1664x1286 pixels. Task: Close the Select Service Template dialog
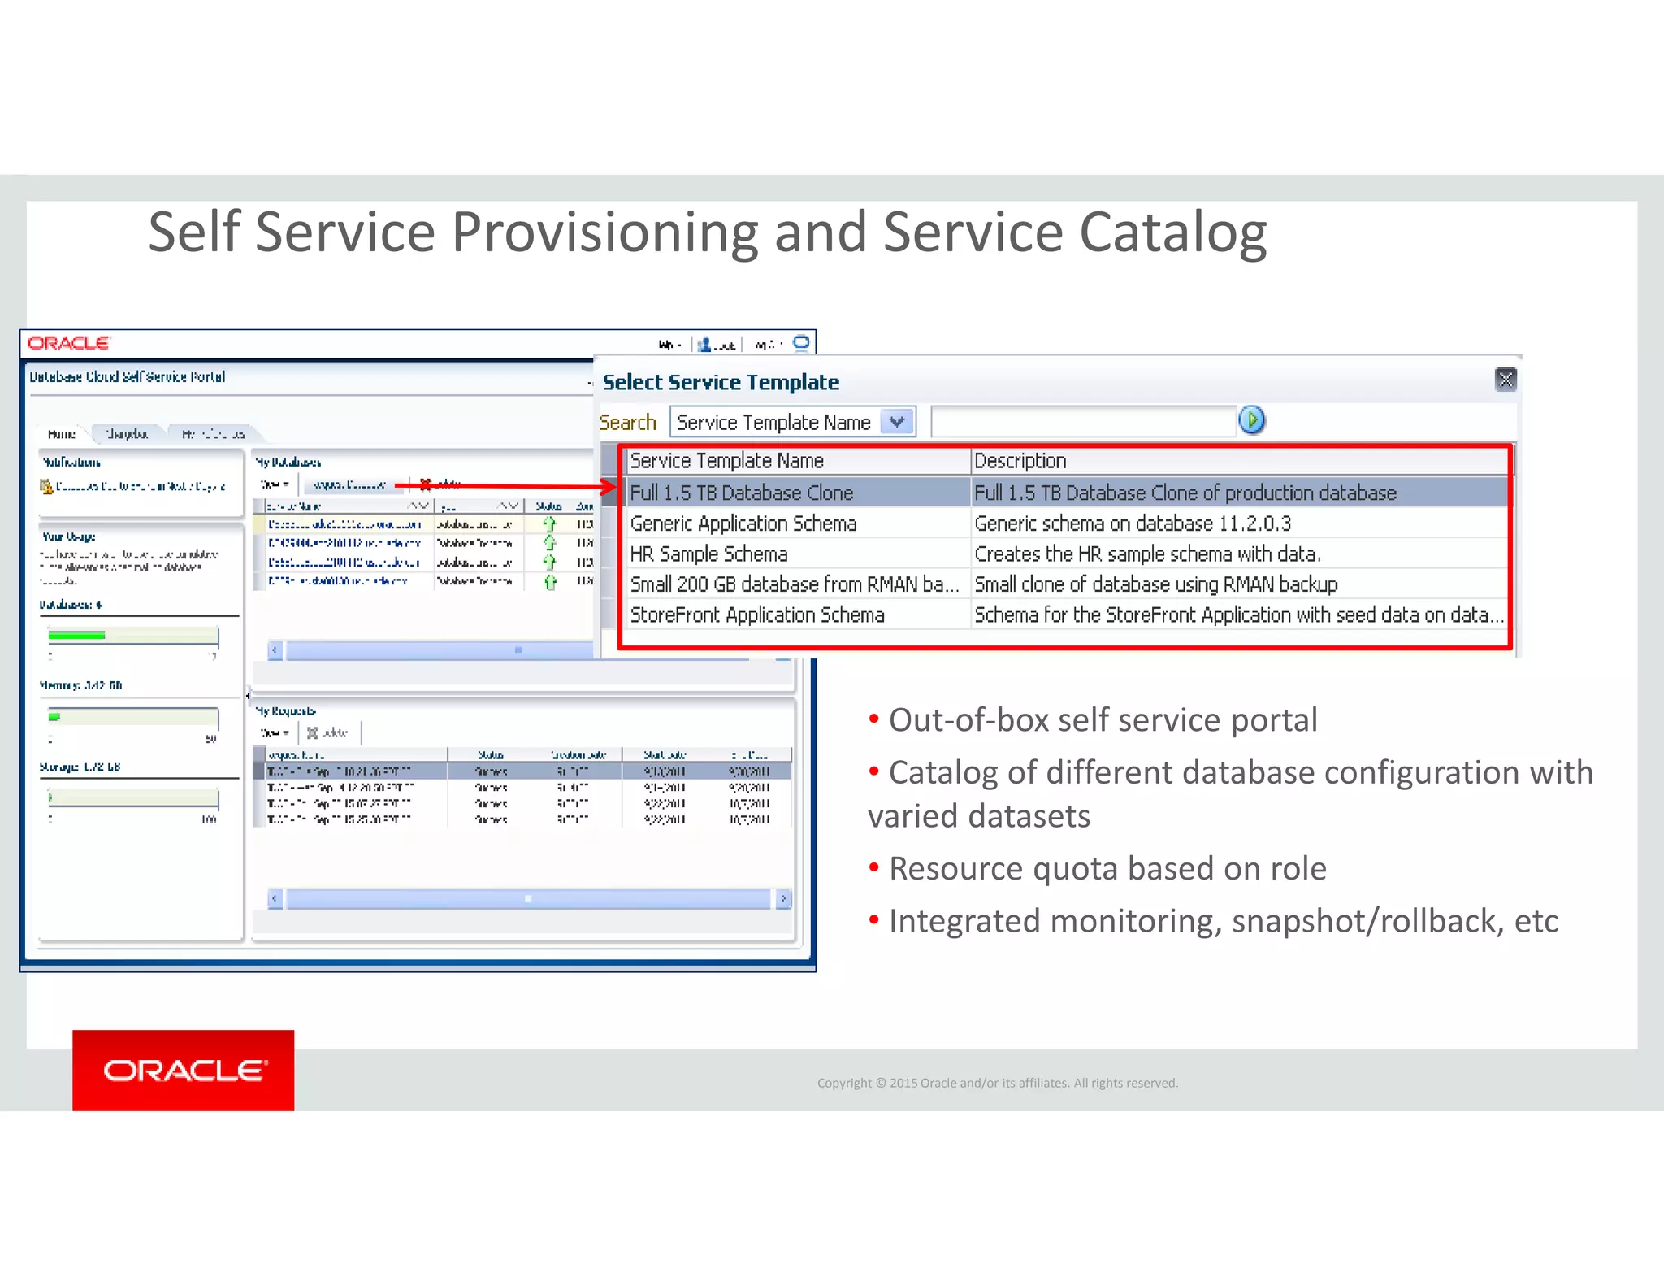[x=1506, y=379]
